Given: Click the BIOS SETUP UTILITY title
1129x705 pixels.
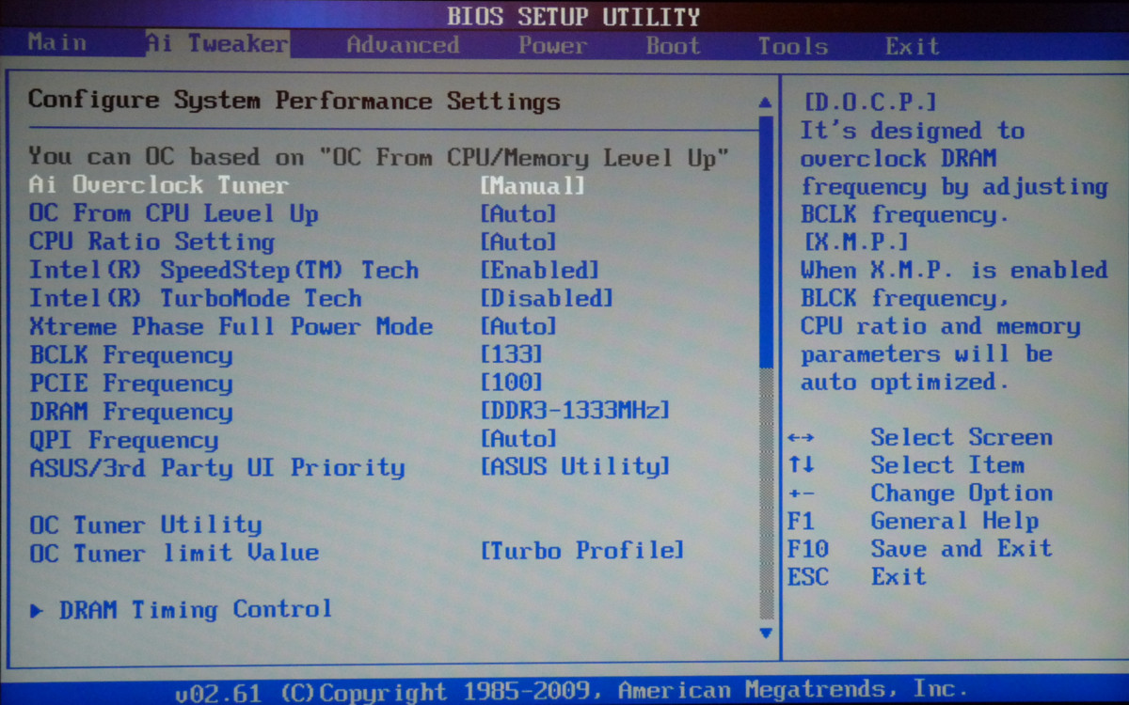Looking at the screenshot, I should (573, 16).
